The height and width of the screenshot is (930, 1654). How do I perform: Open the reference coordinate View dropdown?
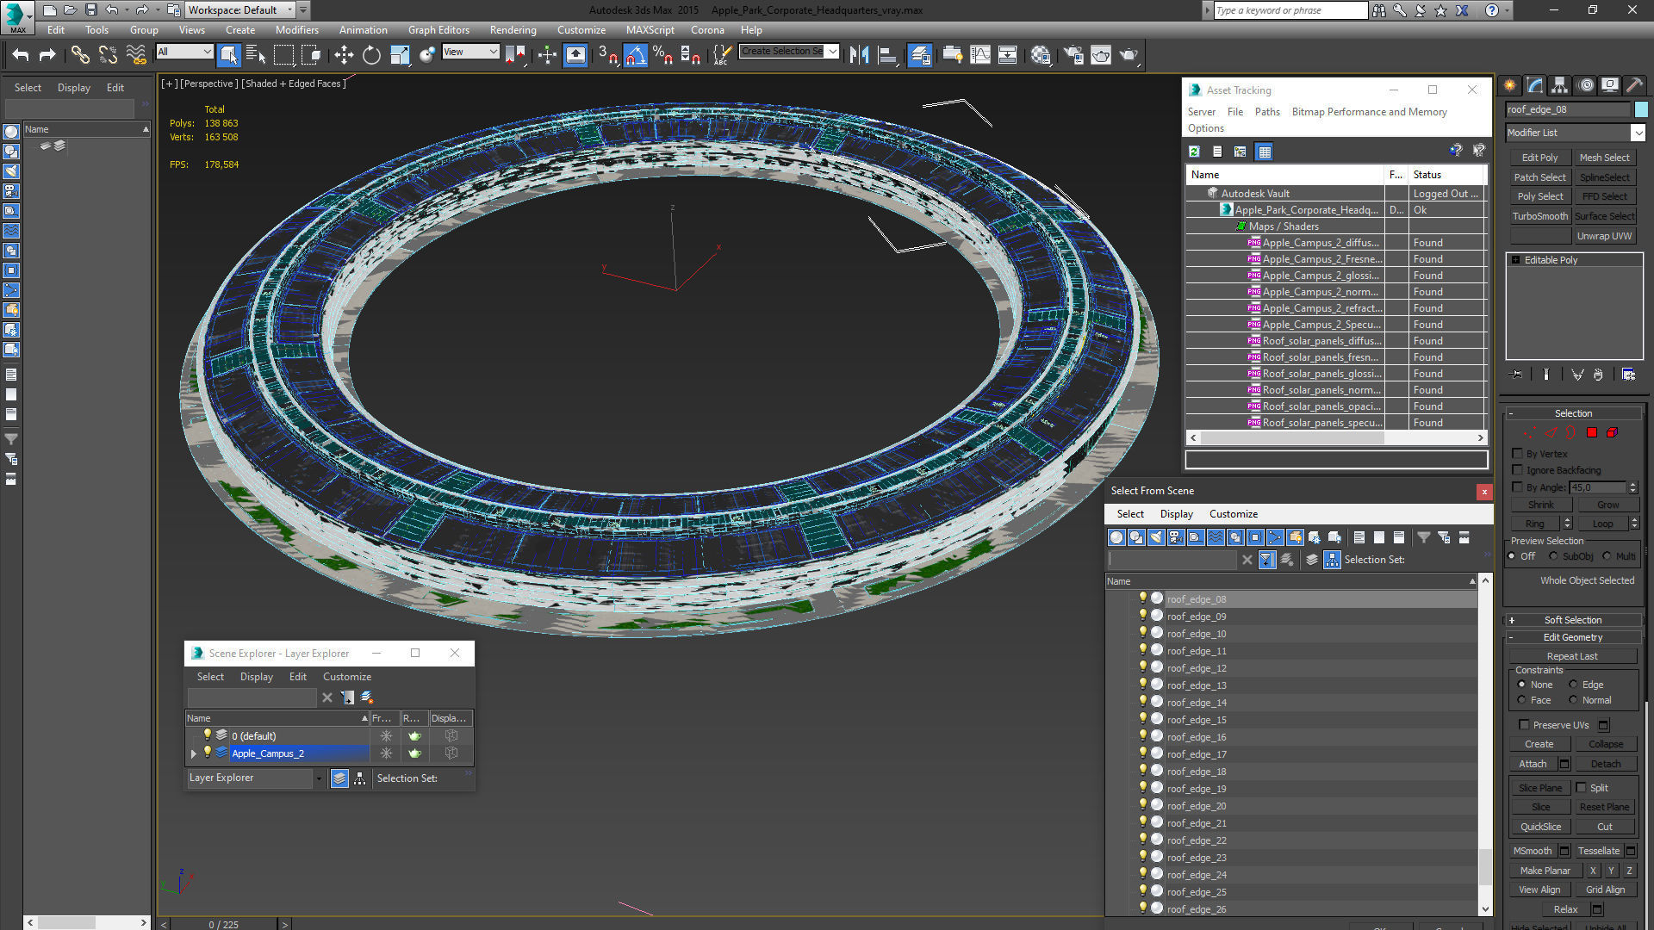(x=494, y=52)
